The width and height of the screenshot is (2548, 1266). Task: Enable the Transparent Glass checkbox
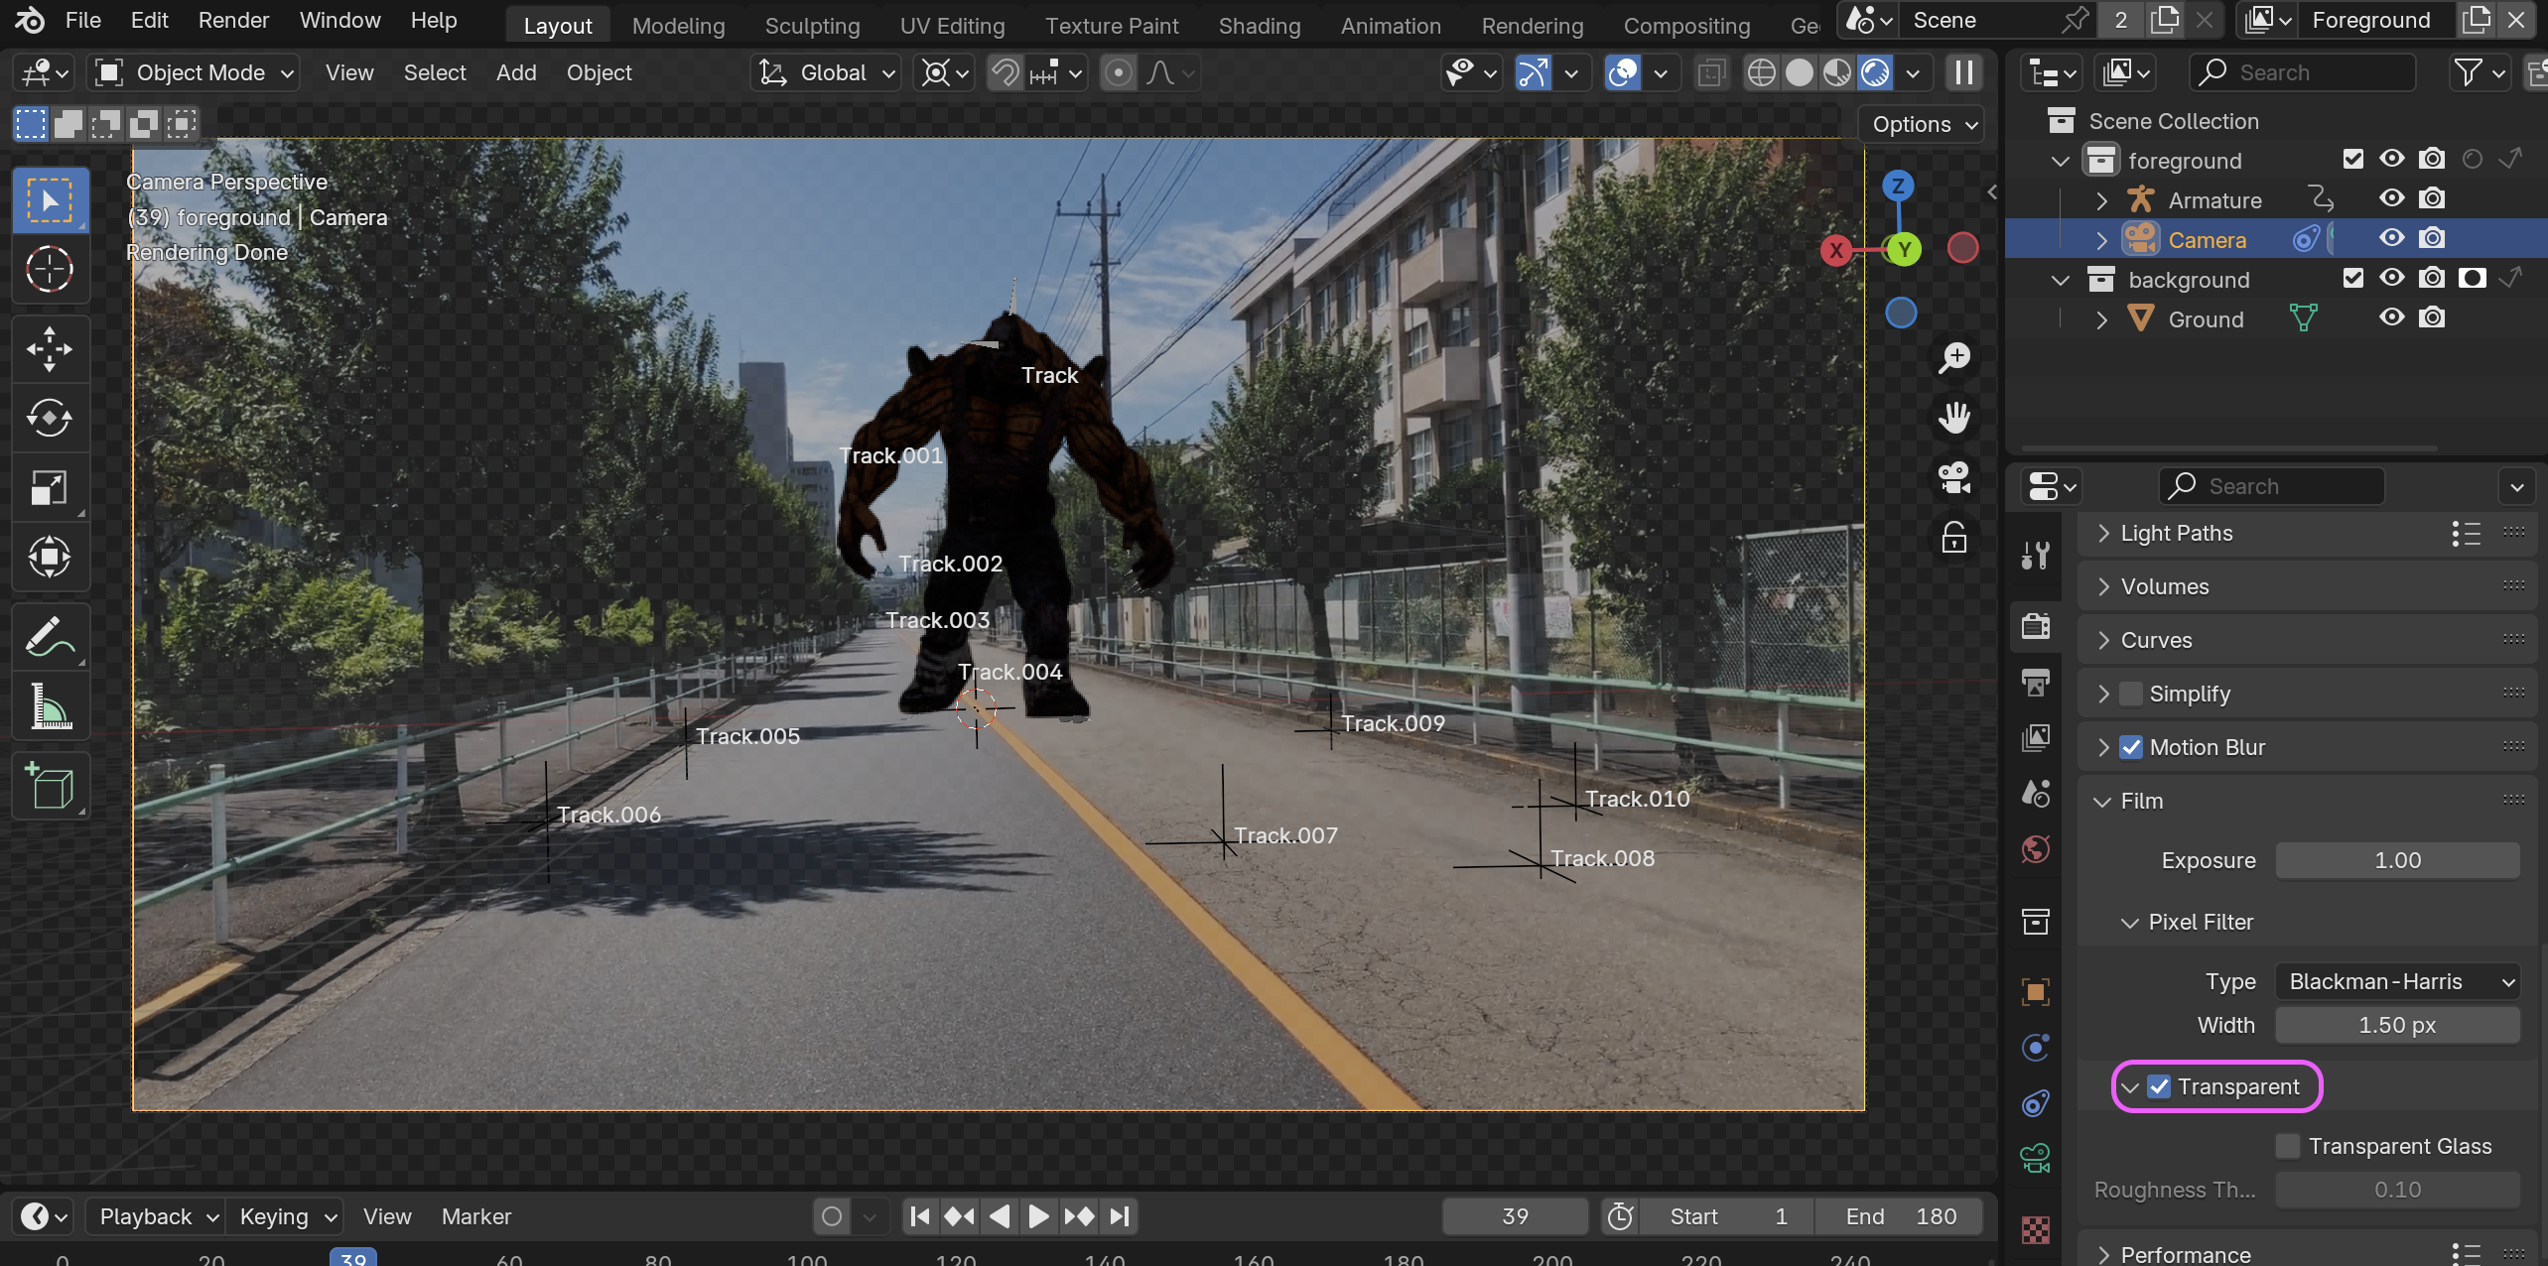[2288, 1146]
